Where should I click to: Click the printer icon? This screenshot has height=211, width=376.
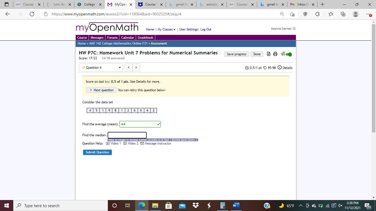point(275,54)
